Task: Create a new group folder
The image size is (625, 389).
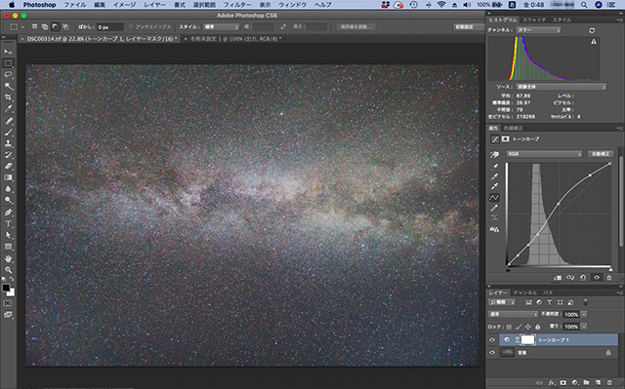Action: [587, 382]
